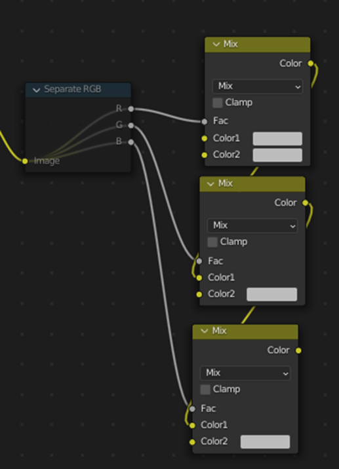Image resolution: width=339 pixels, height=469 pixels.
Task: Select the Separate RGB node by its title
Action: click(73, 89)
